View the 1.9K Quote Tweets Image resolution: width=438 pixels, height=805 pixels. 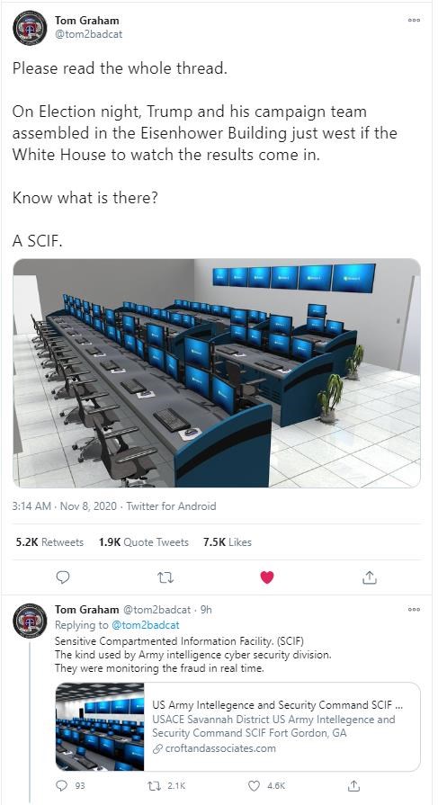(x=144, y=542)
